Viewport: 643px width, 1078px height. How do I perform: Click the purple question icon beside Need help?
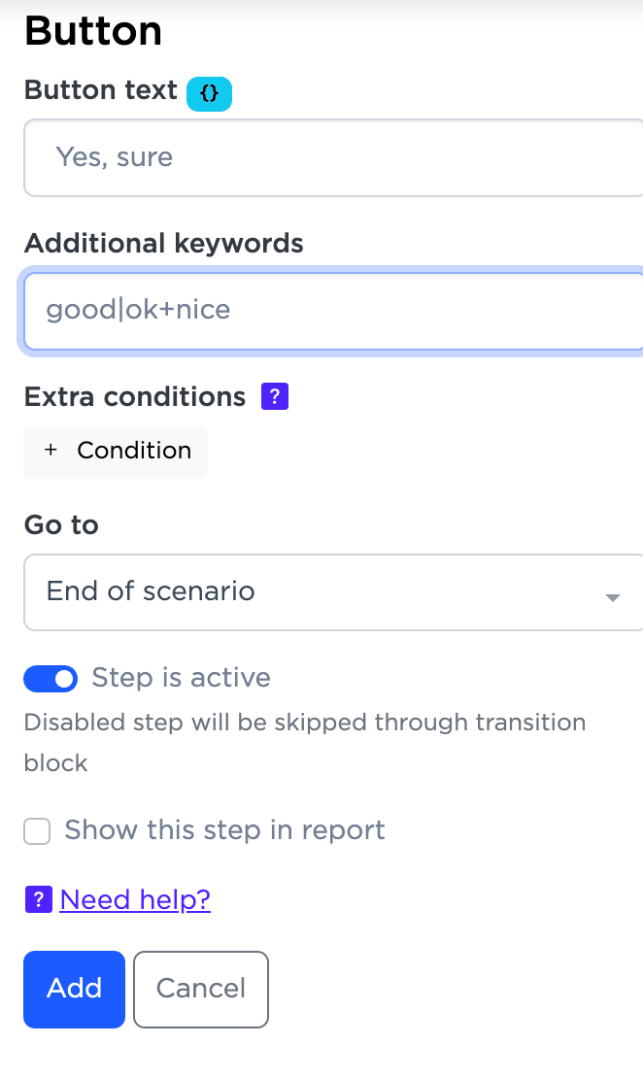click(38, 900)
